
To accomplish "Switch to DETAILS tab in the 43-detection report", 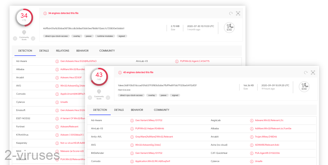I will [x=119, y=110].
